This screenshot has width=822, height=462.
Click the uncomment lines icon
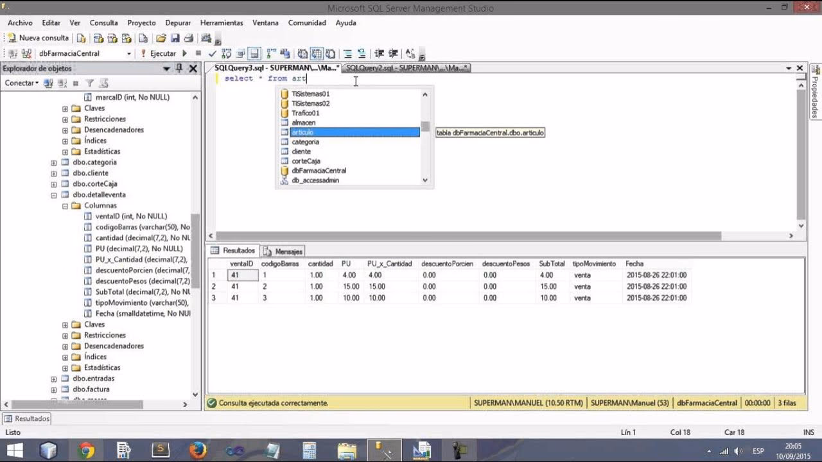tap(362, 53)
